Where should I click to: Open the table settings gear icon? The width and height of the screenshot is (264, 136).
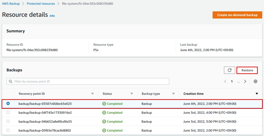[x=255, y=81]
